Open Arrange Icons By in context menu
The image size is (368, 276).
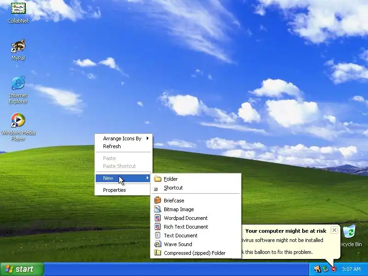click(123, 138)
